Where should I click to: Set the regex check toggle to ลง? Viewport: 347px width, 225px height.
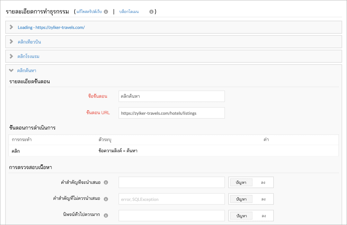pyautogui.click(x=263, y=215)
